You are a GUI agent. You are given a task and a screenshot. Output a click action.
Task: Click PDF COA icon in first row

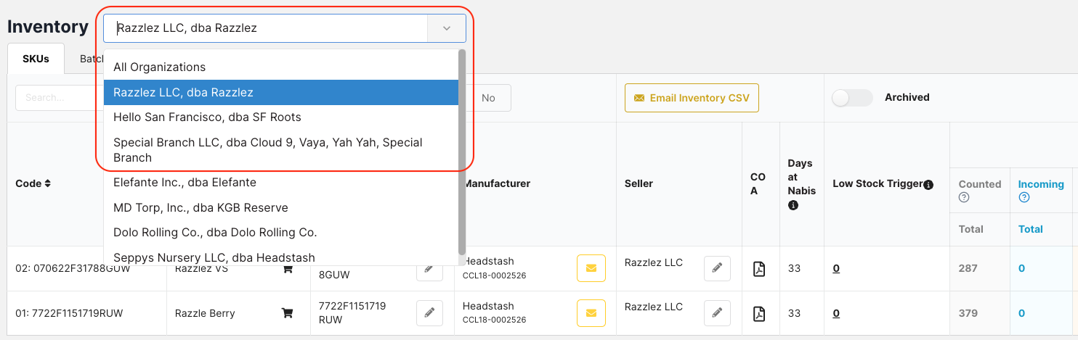coord(758,269)
